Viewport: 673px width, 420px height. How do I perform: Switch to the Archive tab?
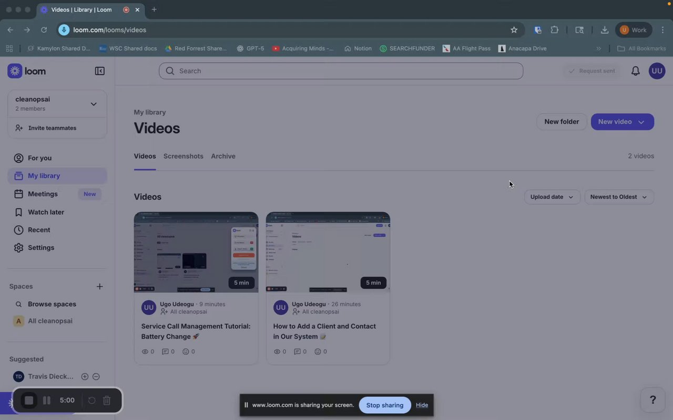point(223,156)
